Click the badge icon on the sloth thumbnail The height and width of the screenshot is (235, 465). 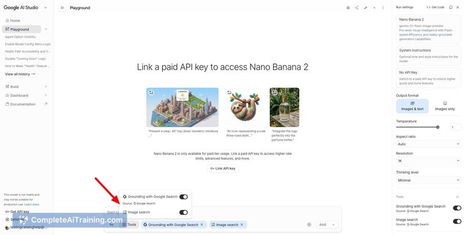[229, 93]
